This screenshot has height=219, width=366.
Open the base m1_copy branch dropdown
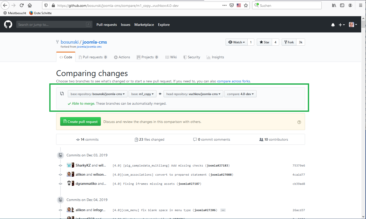(x=142, y=94)
